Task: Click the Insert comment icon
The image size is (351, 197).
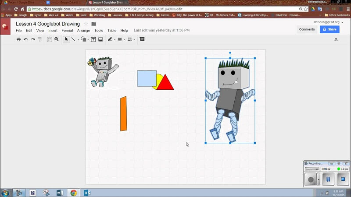Action: pos(142,39)
